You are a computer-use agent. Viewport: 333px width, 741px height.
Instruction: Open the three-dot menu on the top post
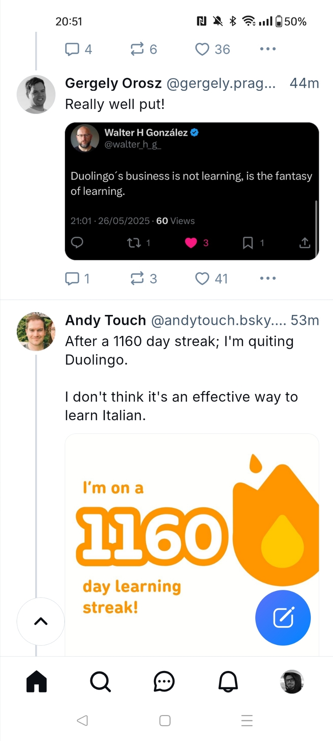268,49
